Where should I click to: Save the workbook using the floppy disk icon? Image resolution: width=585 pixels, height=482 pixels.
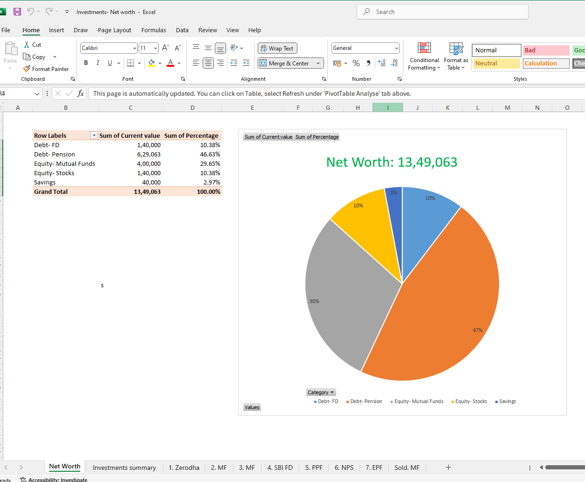17,12
